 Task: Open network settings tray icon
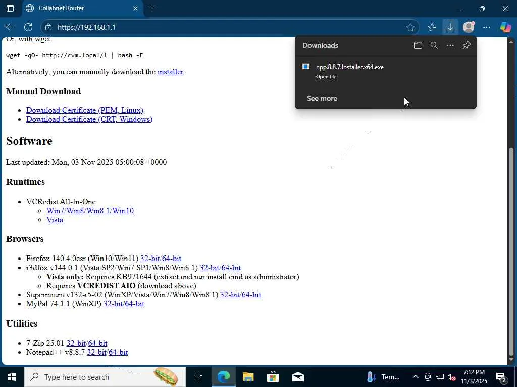tap(440, 377)
